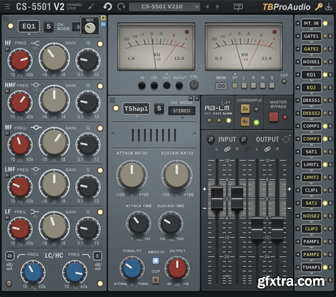
Task: Go to previous preset with left arrow
Action: [207, 7]
